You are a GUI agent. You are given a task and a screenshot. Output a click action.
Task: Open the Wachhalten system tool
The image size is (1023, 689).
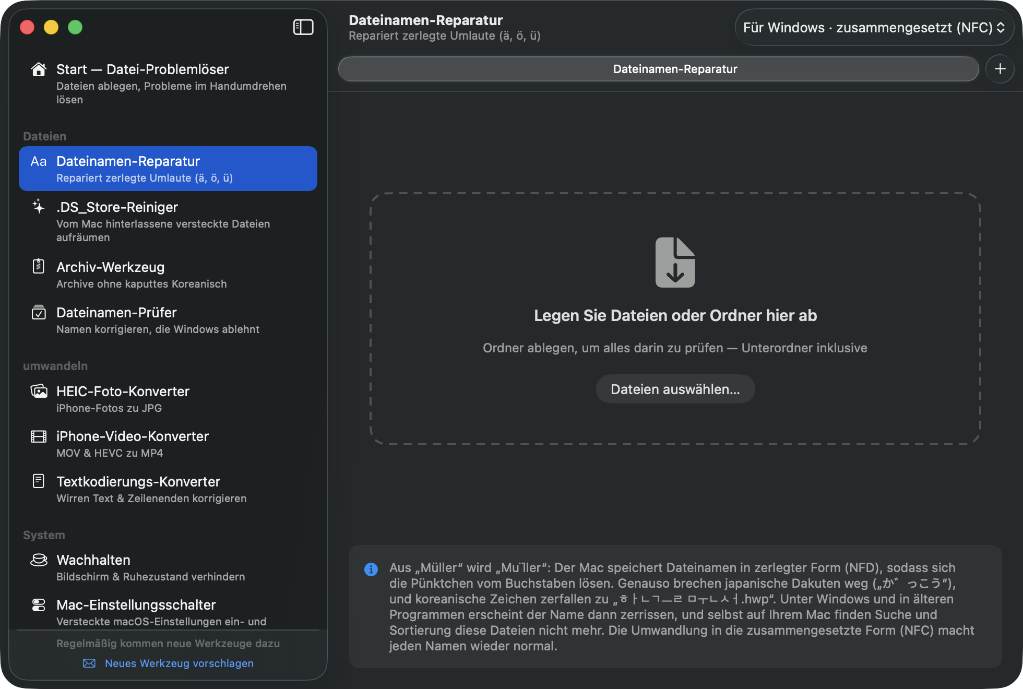pos(168,567)
